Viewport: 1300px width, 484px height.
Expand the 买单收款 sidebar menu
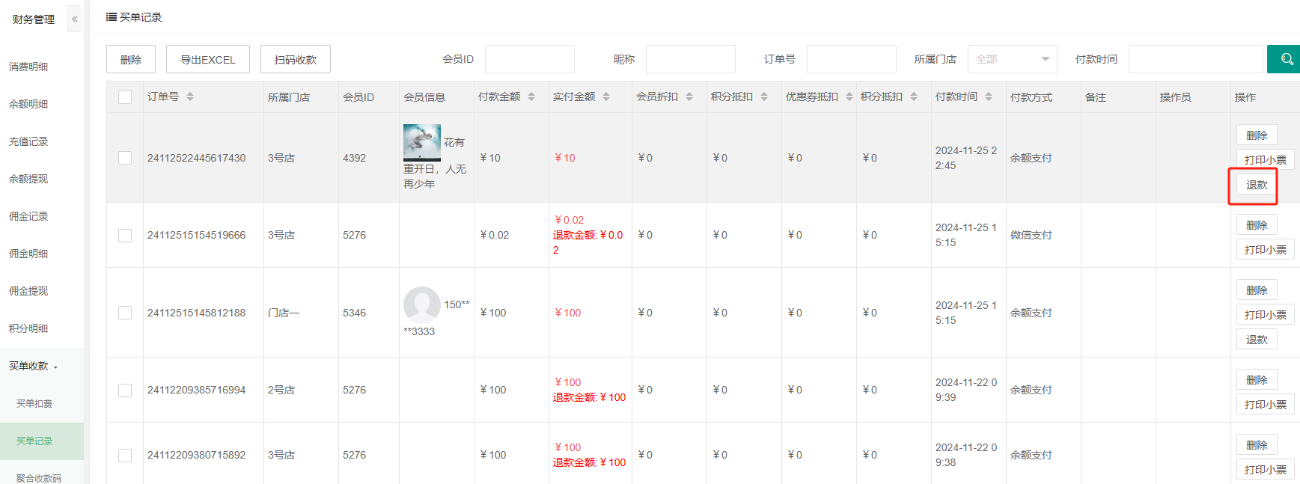tap(34, 366)
